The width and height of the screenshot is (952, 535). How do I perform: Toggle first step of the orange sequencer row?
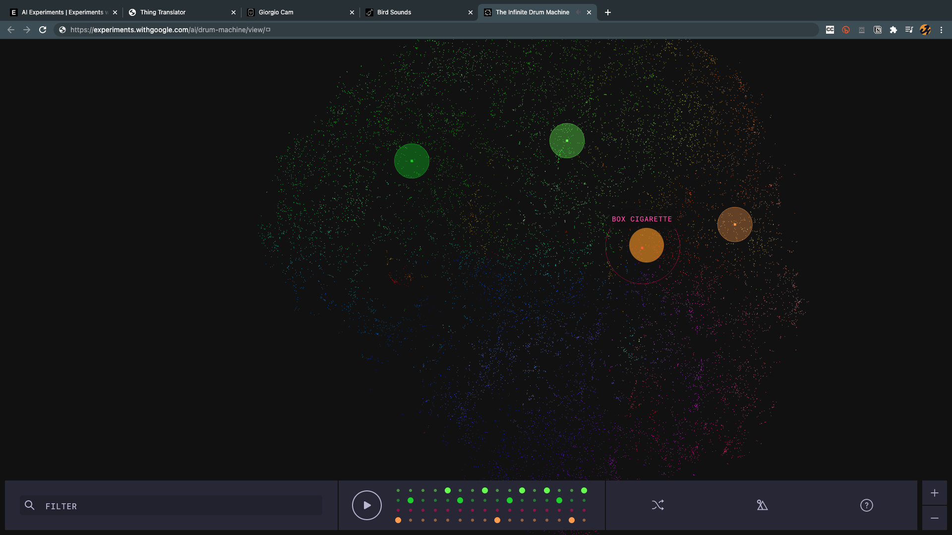pyautogui.click(x=398, y=520)
